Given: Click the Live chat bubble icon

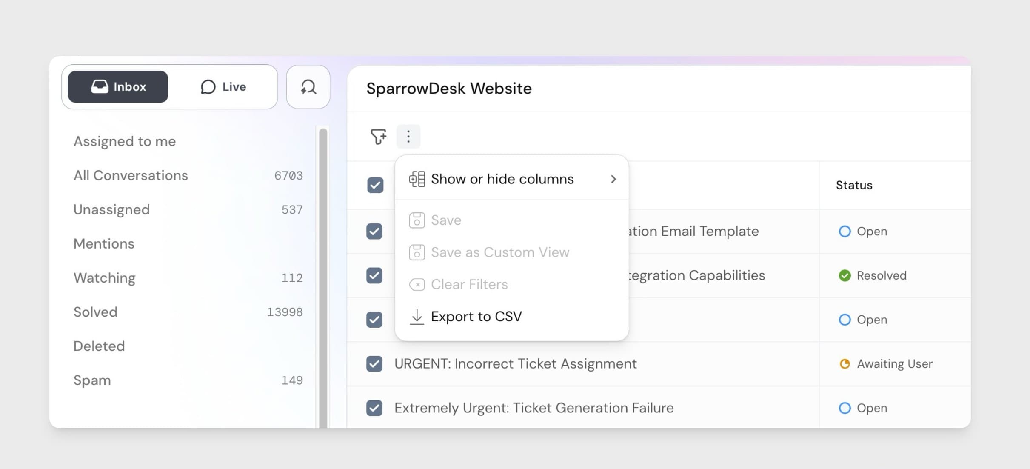Looking at the screenshot, I should 208,87.
